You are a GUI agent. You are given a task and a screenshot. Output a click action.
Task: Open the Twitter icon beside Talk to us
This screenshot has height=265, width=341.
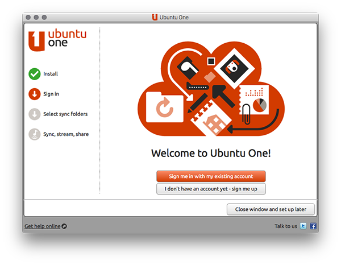(x=303, y=226)
